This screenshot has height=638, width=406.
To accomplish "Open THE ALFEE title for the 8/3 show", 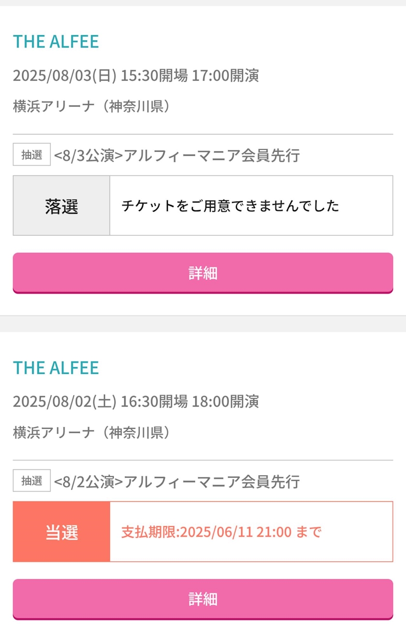I will [56, 42].
